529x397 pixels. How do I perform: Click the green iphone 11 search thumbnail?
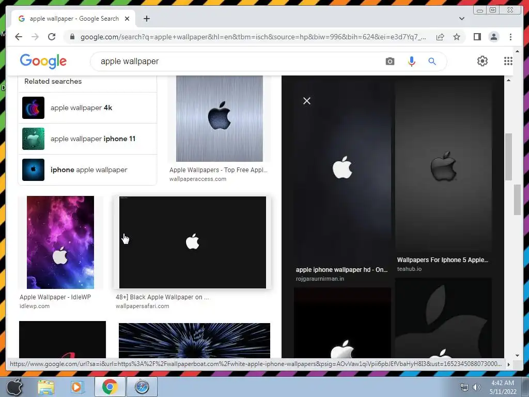[x=33, y=139]
